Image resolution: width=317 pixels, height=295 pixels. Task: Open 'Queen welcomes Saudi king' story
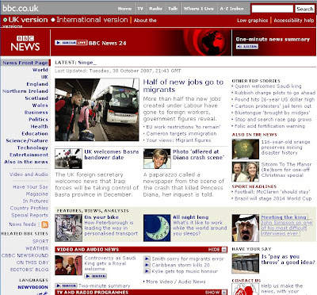pos(268,86)
